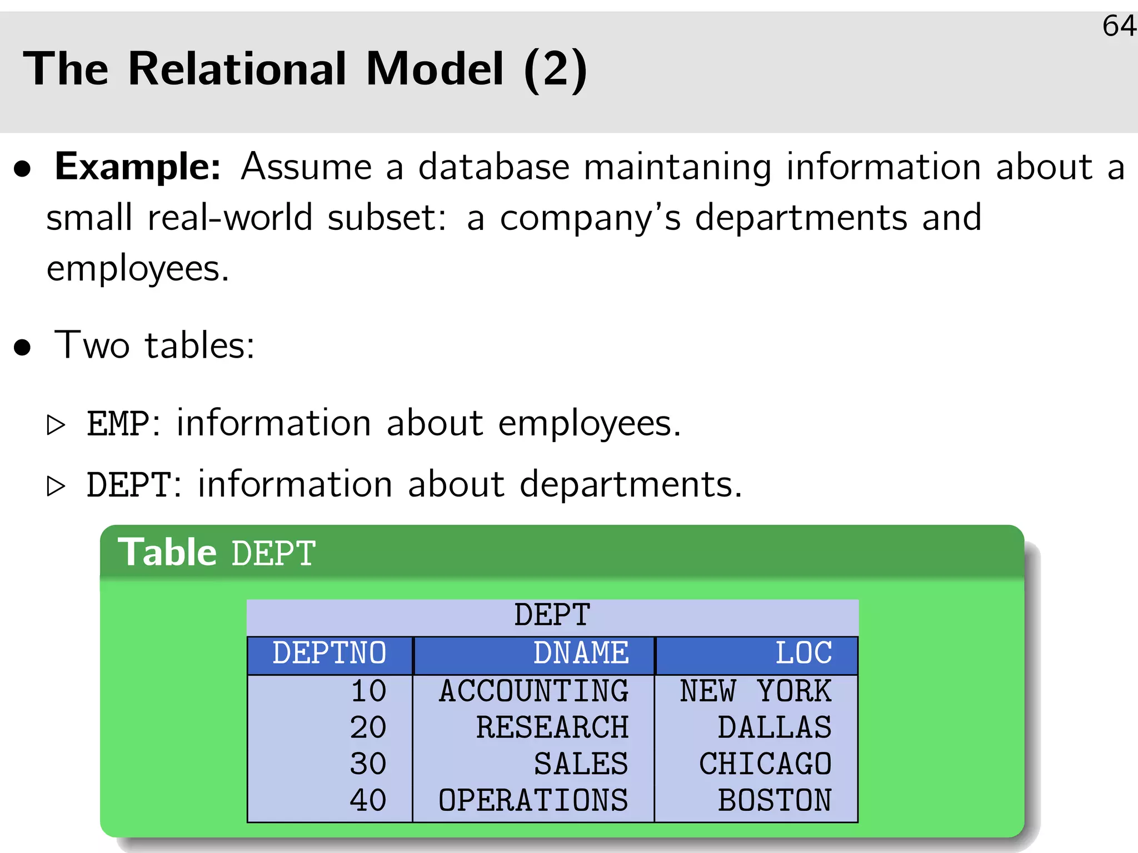The height and width of the screenshot is (853, 1138).
Task: Click the DEPT caption above the table headers
Action: 552,615
